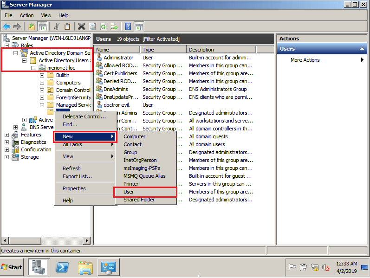This screenshot has height=278, width=370.
Task: Click the Cut scissors toolbar icon
Action: tap(57, 26)
